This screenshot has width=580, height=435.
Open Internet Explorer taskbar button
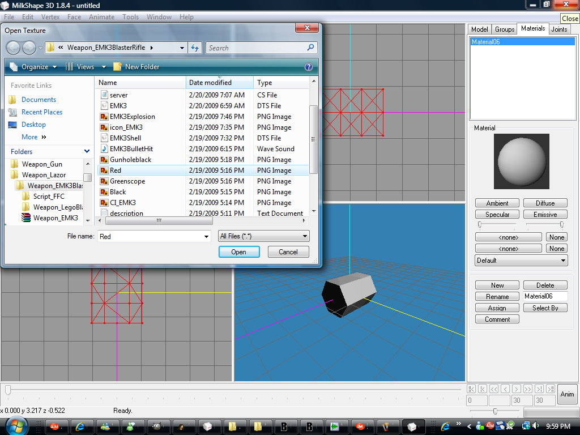click(82, 427)
